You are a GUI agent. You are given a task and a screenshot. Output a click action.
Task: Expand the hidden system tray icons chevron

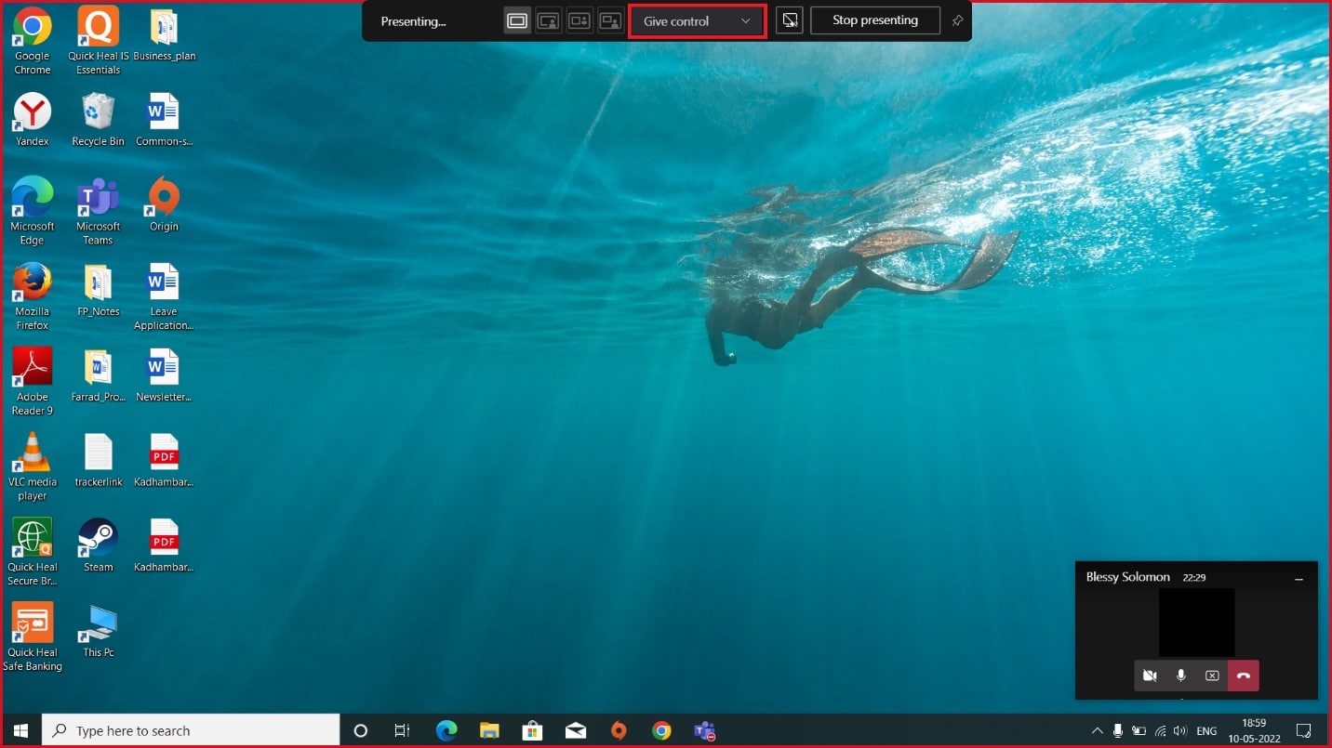click(1097, 731)
